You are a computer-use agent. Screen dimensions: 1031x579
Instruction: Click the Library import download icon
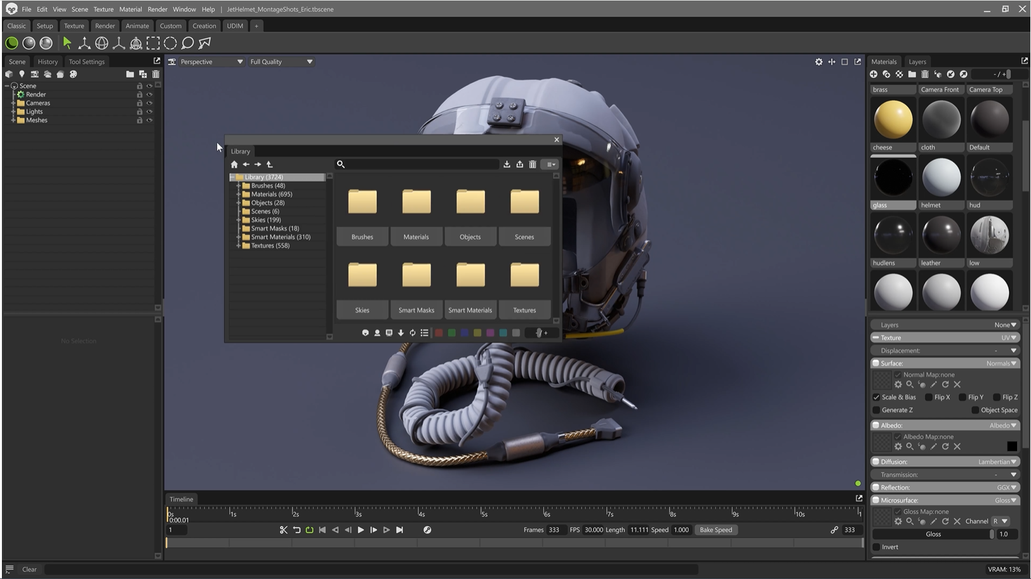pyautogui.click(x=507, y=164)
